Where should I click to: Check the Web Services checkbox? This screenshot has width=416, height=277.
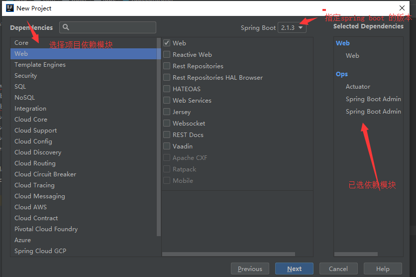167,100
